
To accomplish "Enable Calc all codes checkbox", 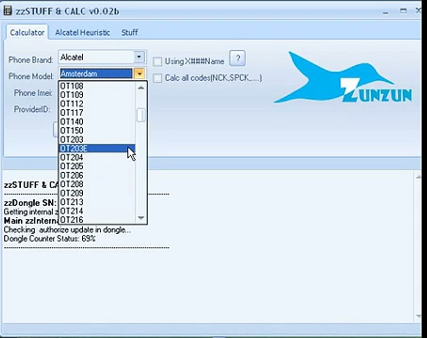I will [157, 78].
